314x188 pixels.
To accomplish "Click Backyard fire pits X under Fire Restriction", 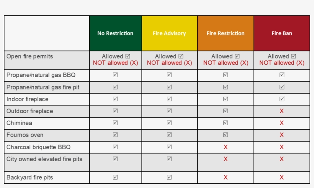I will (x=226, y=177).
